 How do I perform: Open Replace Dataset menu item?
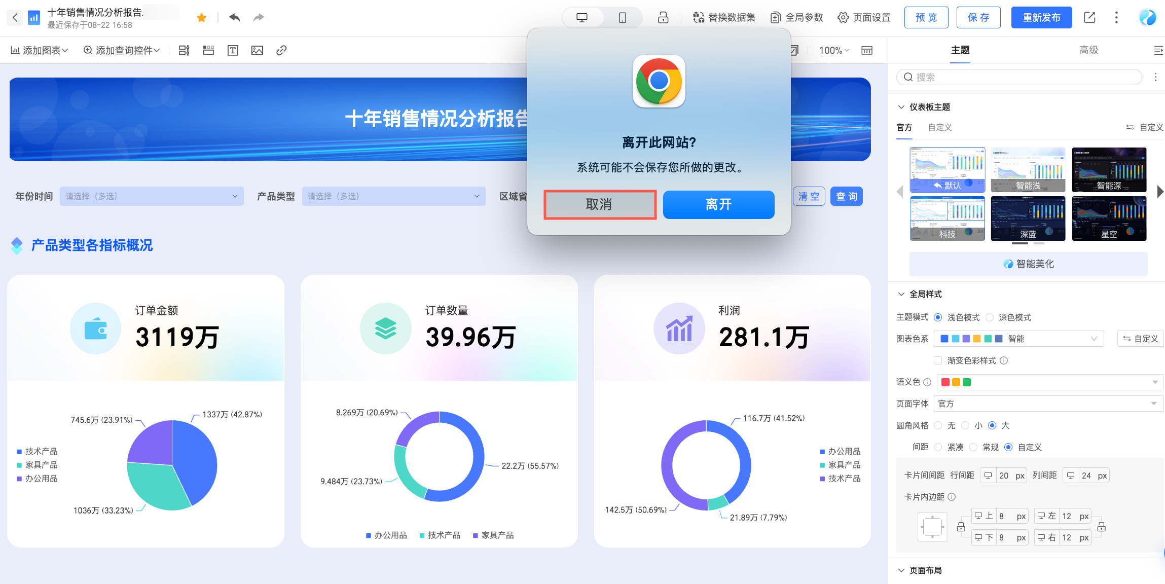click(724, 18)
